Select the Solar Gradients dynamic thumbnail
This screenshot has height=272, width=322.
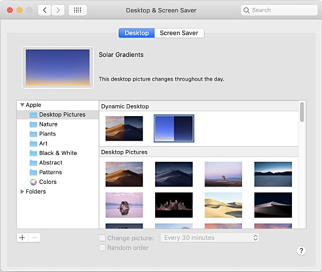coord(174,128)
